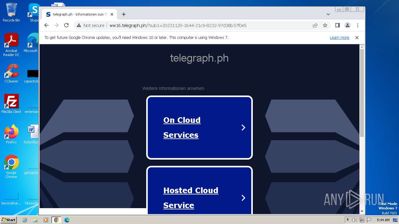Open Acrobat Reader DC desktop icon
The height and width of the screenshot is (224, 399).
11,45
